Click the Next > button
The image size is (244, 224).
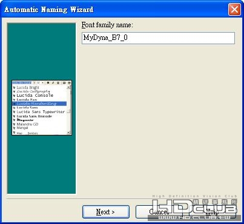pyautogui.click(x=106, y=212)
